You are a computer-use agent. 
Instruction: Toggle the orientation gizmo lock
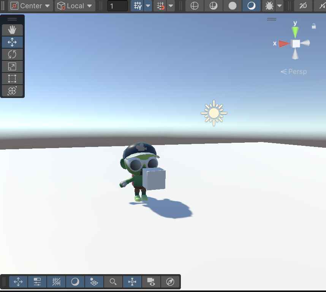coord(314,26)
